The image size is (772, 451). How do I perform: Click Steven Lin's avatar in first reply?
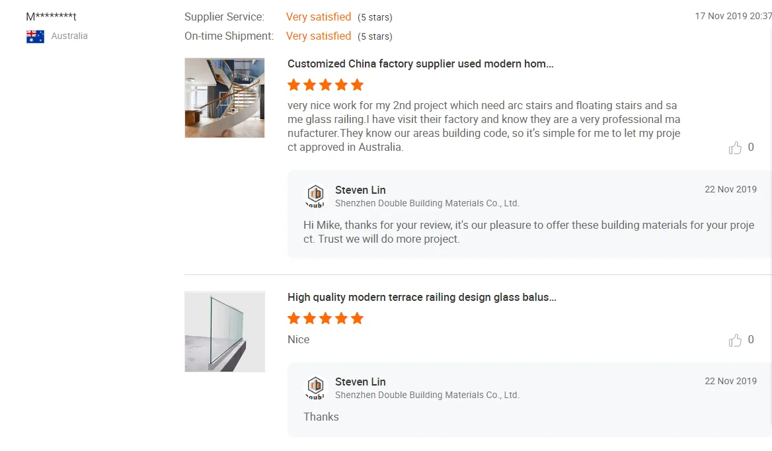click(315, 196)
